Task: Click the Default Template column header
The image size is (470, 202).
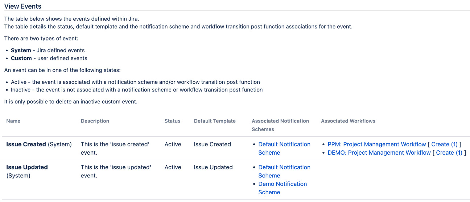Action: [215, 121]
